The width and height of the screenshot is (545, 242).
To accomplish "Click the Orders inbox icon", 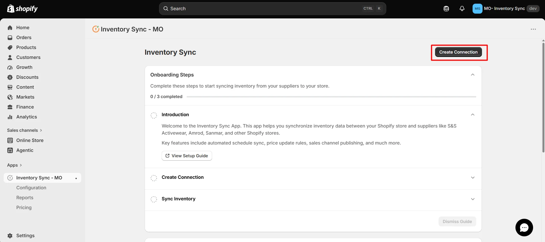I will (10, 37).
